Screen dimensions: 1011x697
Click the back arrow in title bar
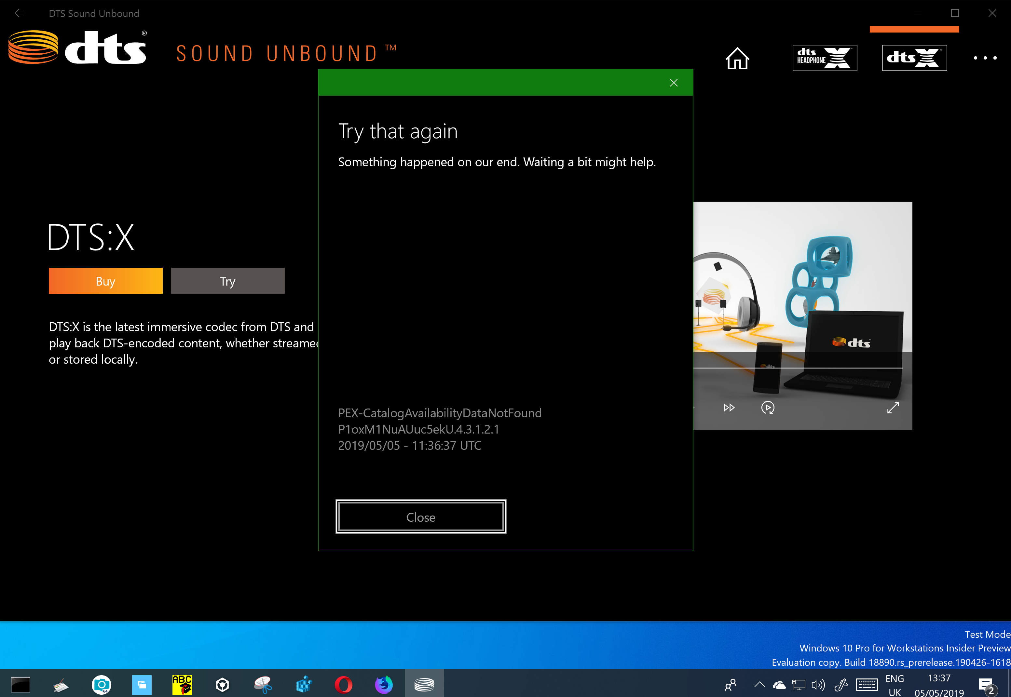click(x=19, y=13)
